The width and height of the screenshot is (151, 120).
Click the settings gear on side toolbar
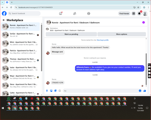click(149, 76)
